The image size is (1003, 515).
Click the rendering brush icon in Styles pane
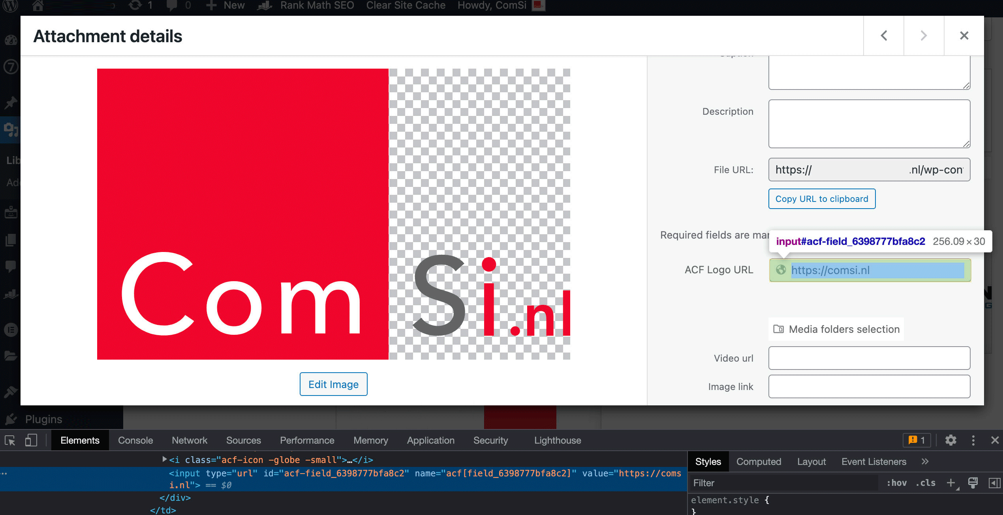point(973,483)
